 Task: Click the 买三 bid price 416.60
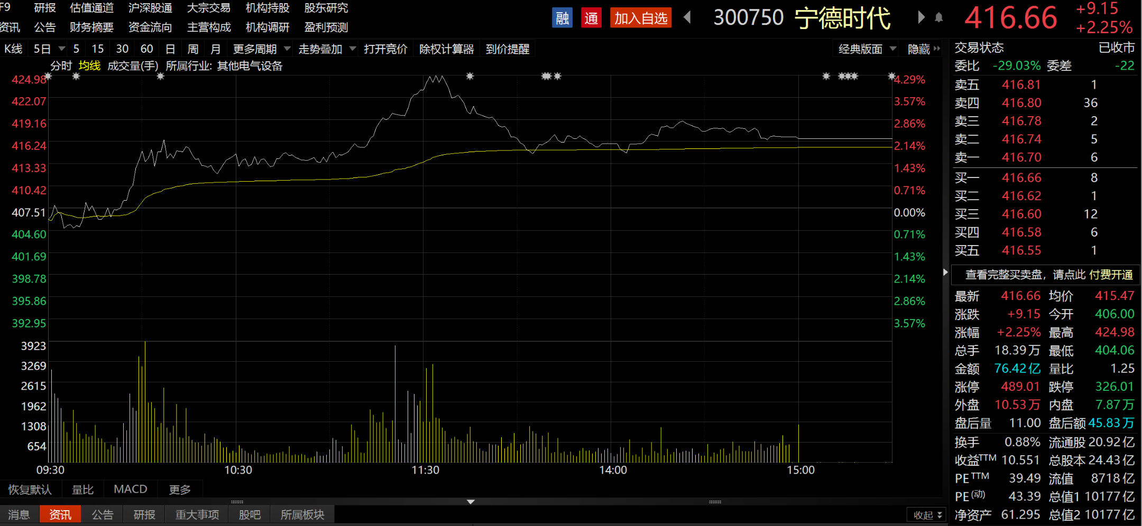click(1021, 214)
